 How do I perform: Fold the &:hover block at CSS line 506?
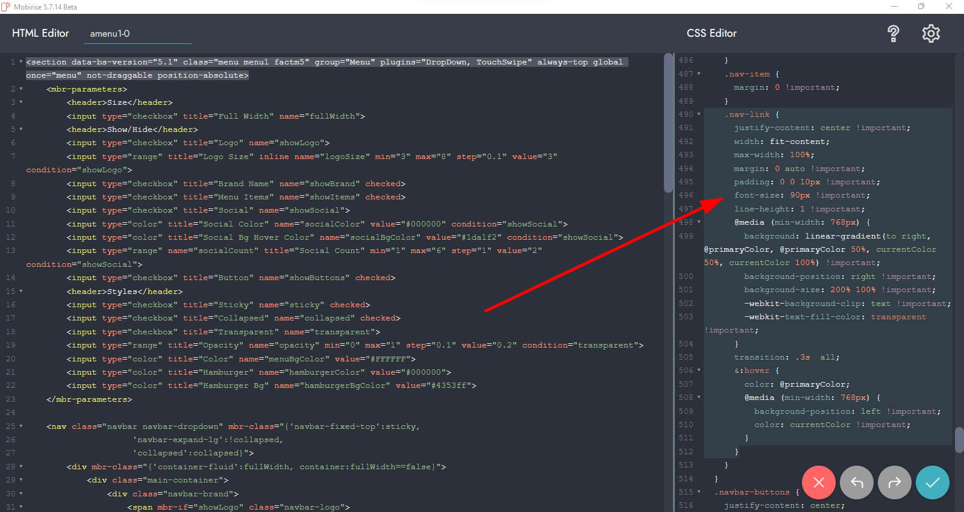click(x=699, y=370)
